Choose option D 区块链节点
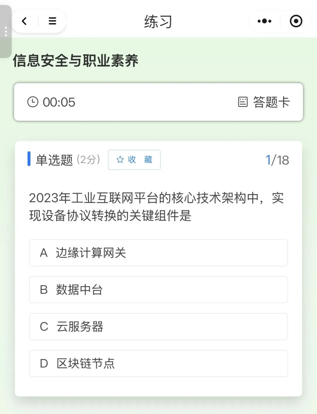 (x=158, y=363)
